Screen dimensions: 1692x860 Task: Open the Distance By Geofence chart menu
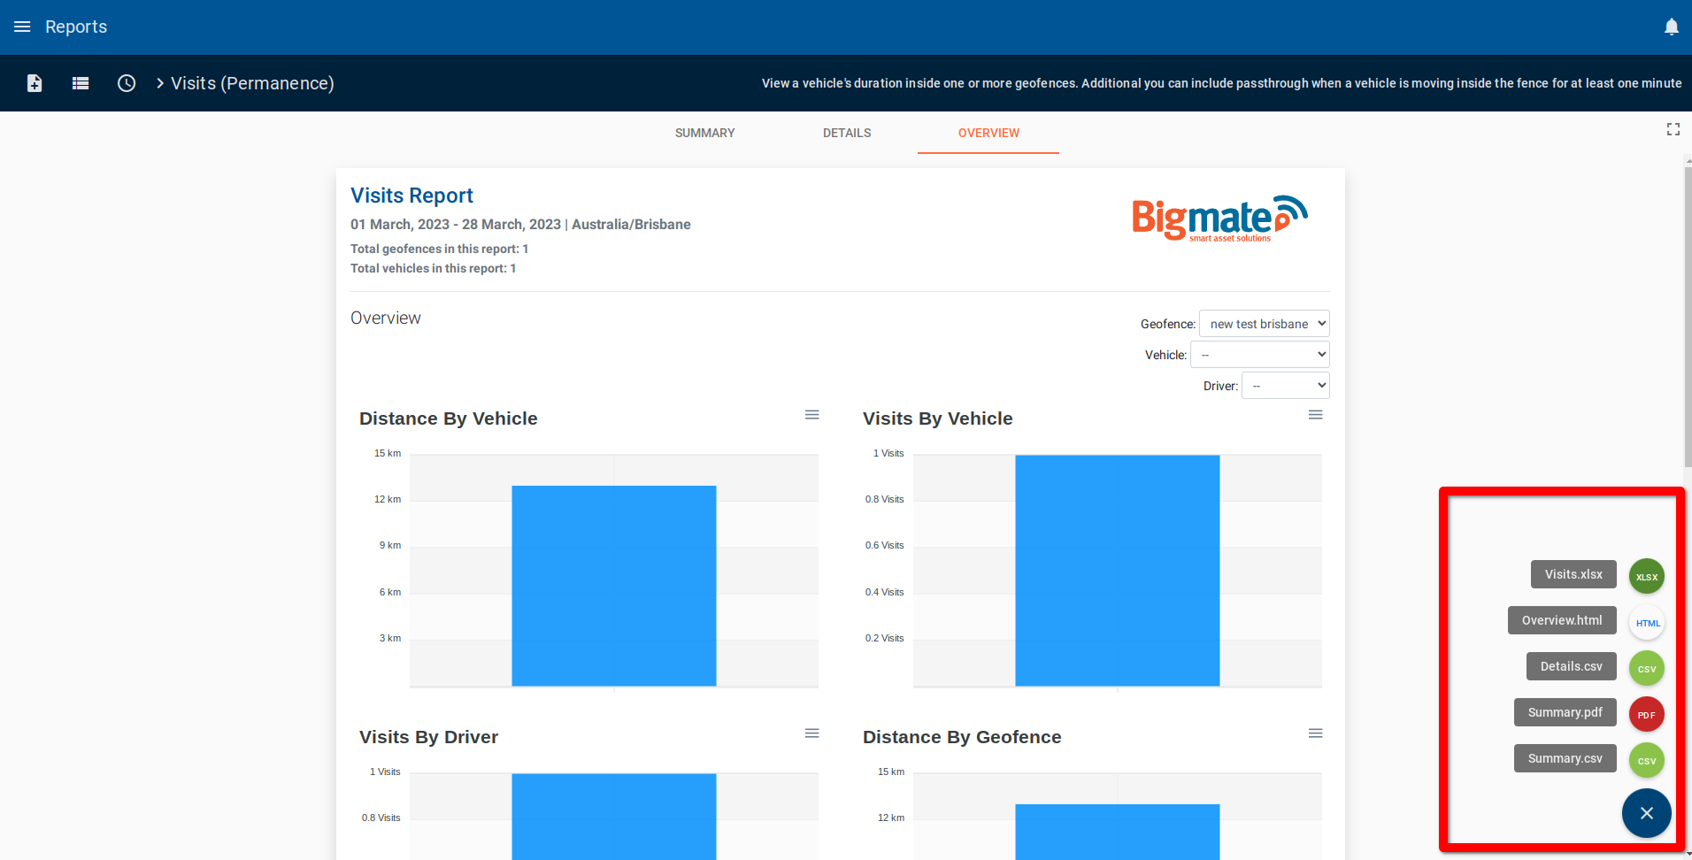(x=1315, y=733)
